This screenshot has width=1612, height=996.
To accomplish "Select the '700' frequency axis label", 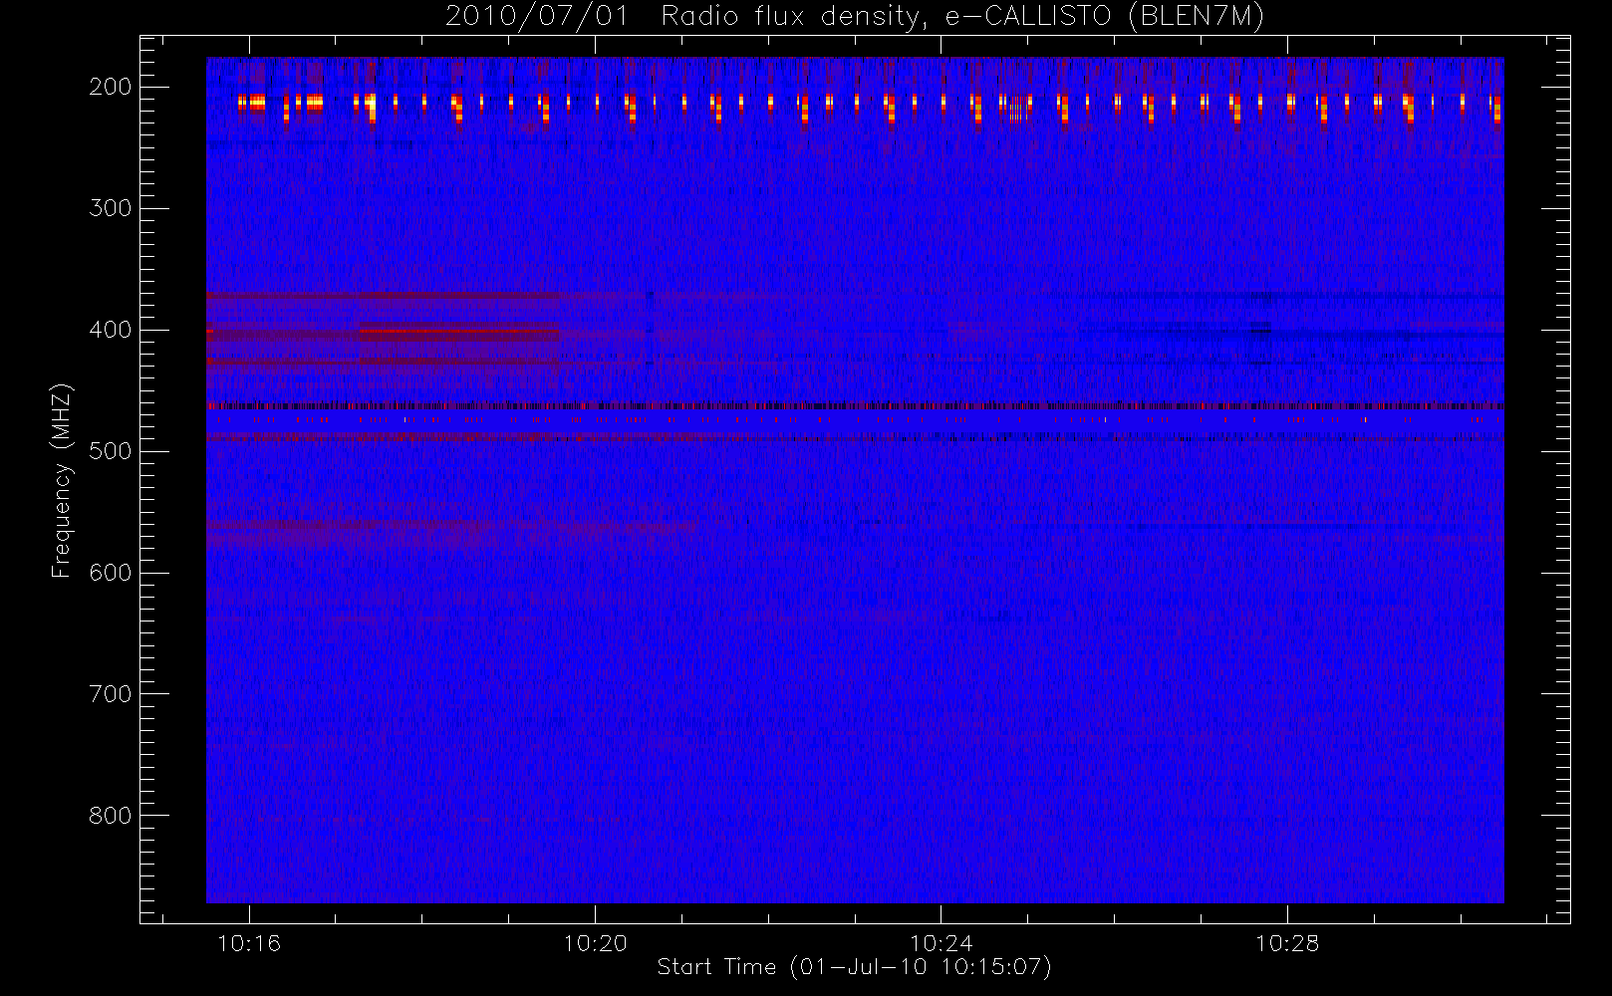I will [x=111, y=694].
